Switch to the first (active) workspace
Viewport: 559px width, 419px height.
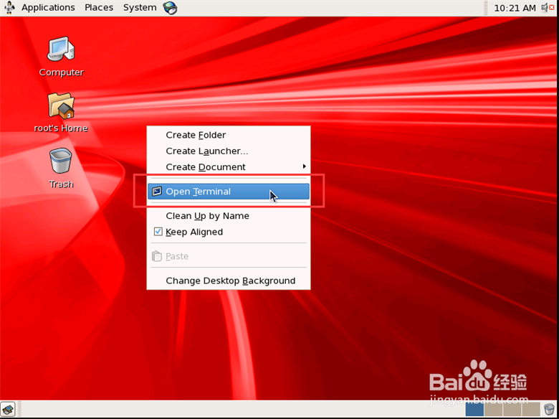(474, 409)
